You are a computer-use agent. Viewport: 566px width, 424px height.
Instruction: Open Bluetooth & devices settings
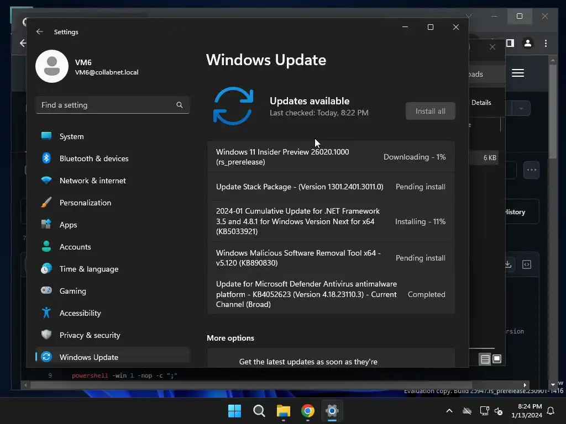coord(113,158)
